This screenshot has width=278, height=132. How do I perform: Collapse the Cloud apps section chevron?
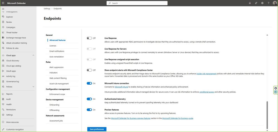(x=33, y=55)
